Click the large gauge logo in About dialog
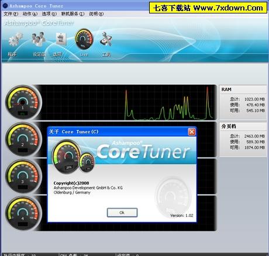The image size is (269, 256). pyautogui.click(x=66, y=157)
